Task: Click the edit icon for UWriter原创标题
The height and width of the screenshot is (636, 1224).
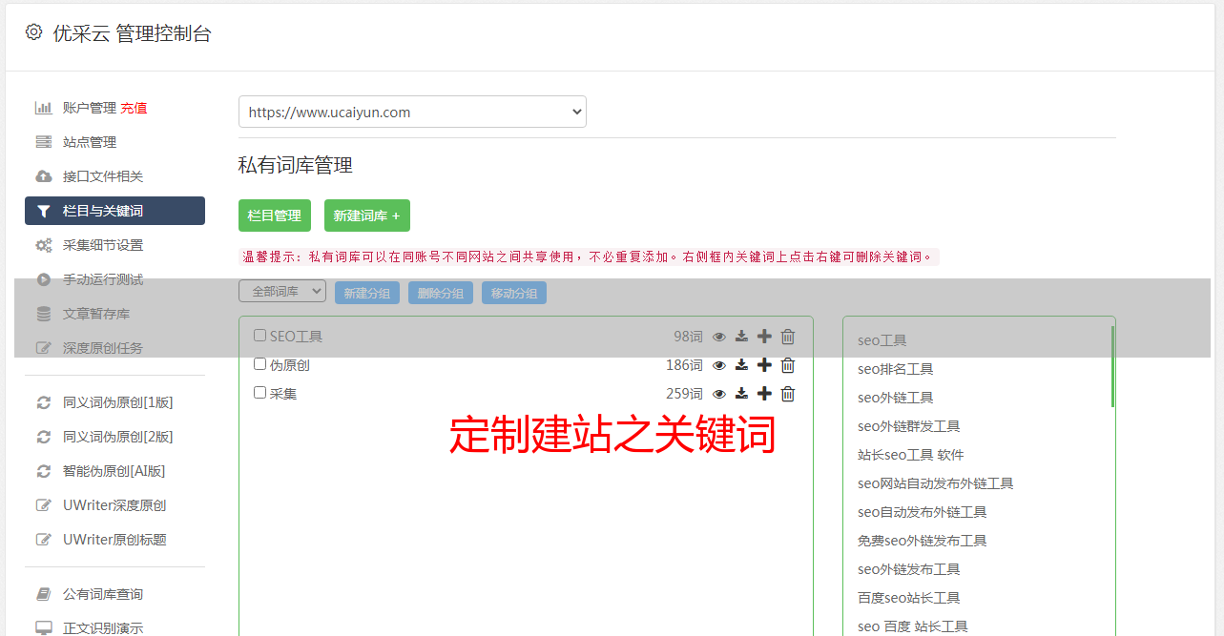Action: [44, 540]
